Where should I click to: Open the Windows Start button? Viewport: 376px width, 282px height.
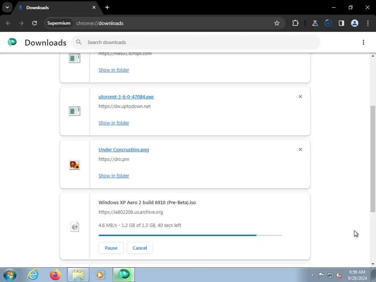point(10,275)
